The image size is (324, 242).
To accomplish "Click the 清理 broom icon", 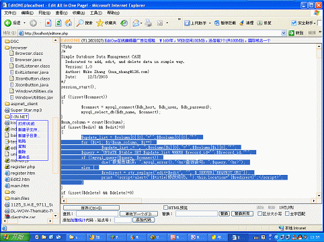I will click(x=241, y=23).
